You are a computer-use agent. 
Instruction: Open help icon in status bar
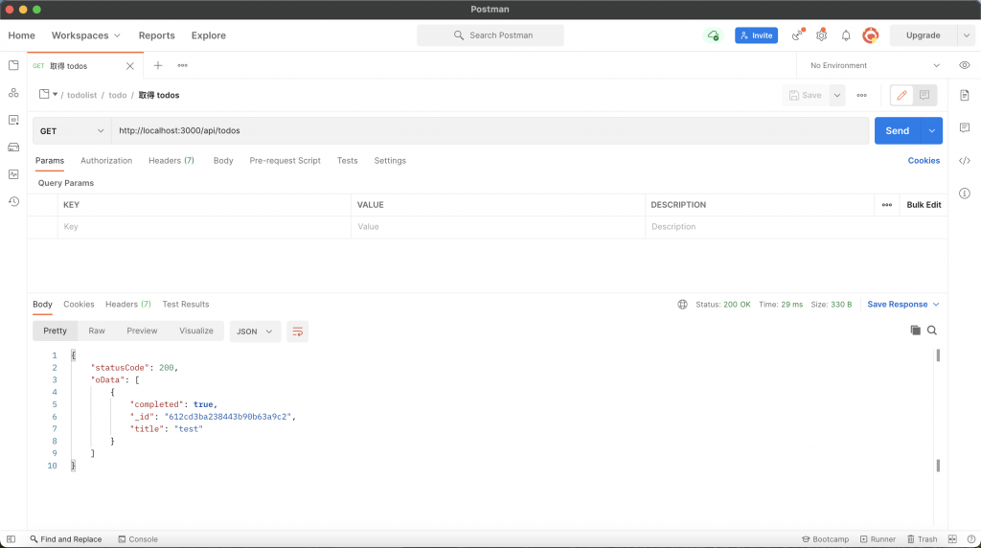(971, 539)
